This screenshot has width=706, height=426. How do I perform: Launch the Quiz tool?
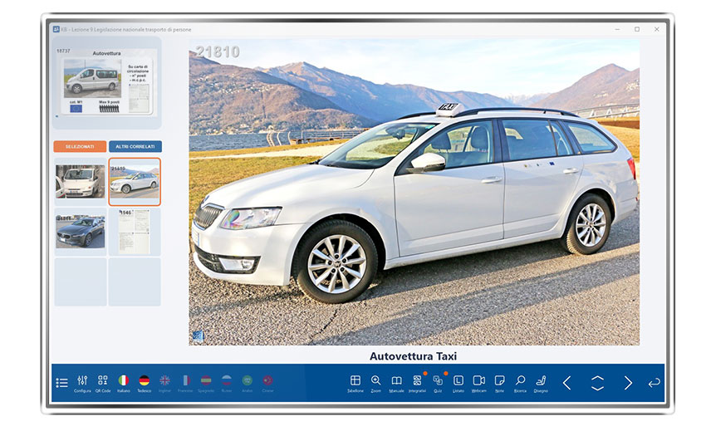coord(438,382)
